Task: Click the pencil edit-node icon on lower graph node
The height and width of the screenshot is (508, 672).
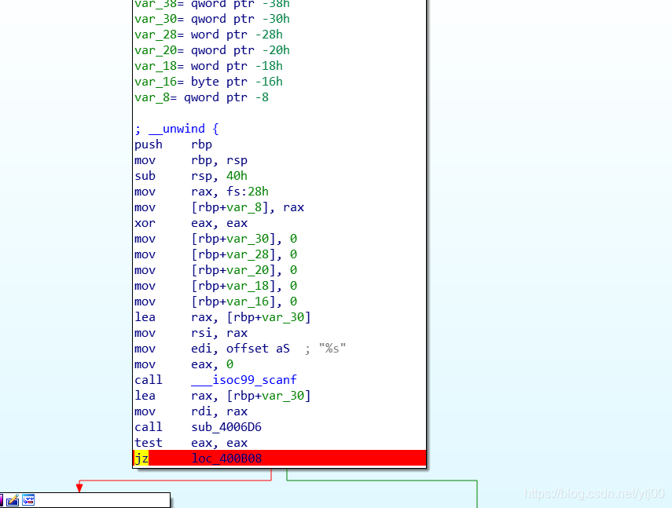Action: click(13, 500)
